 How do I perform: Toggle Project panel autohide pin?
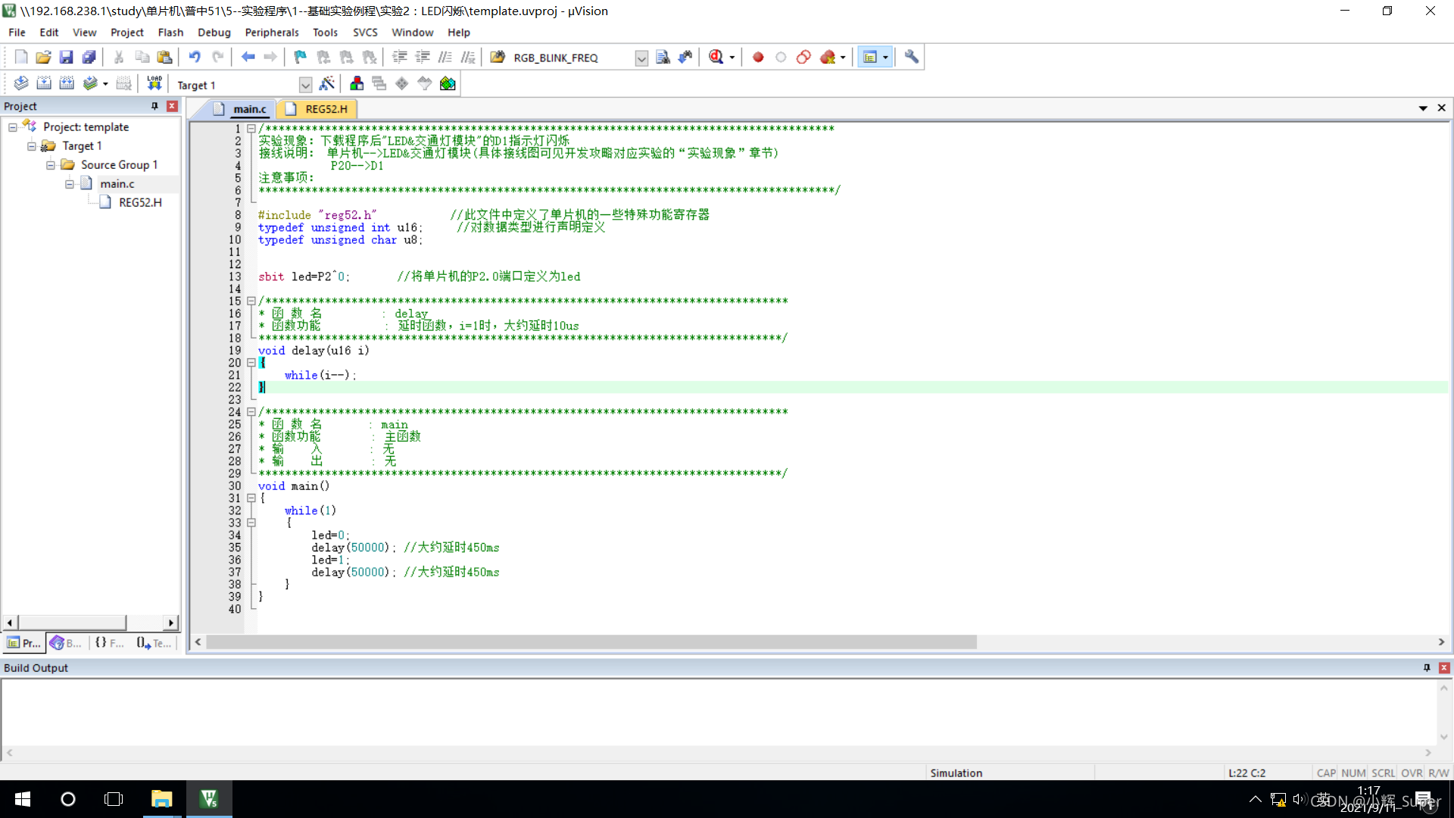coord(154,106)
